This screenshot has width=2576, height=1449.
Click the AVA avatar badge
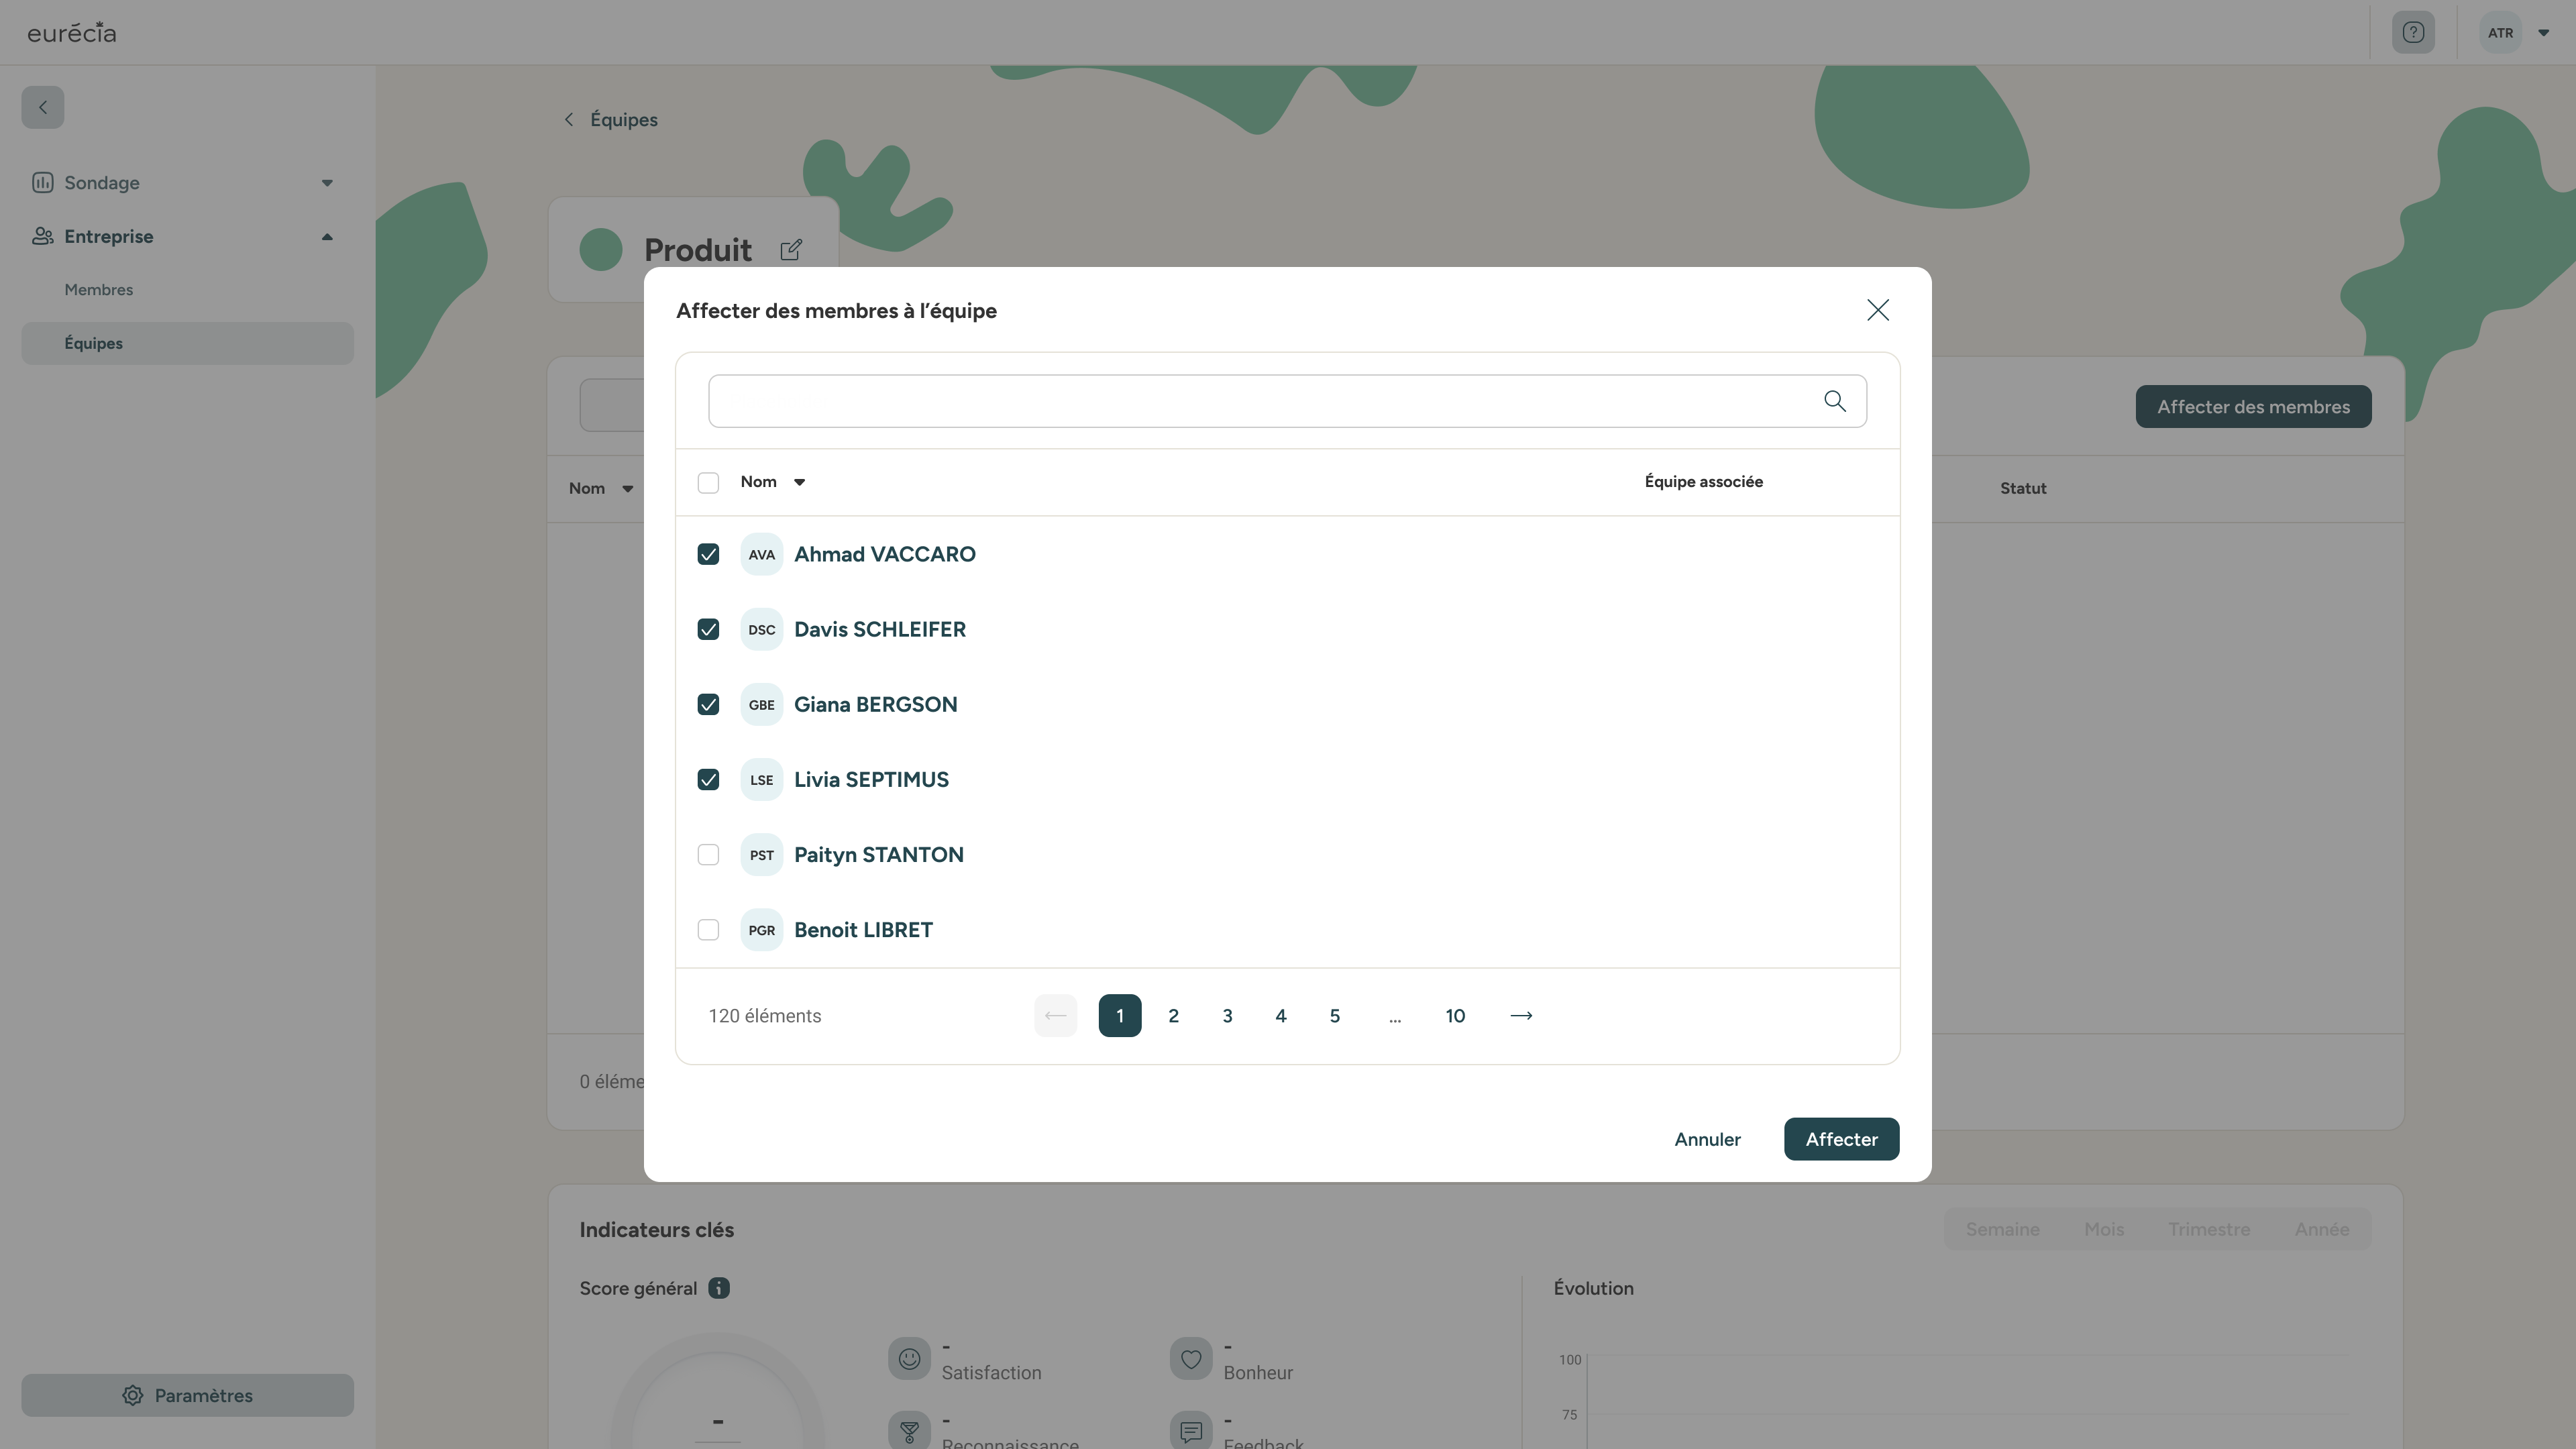(x=761, y=554)
